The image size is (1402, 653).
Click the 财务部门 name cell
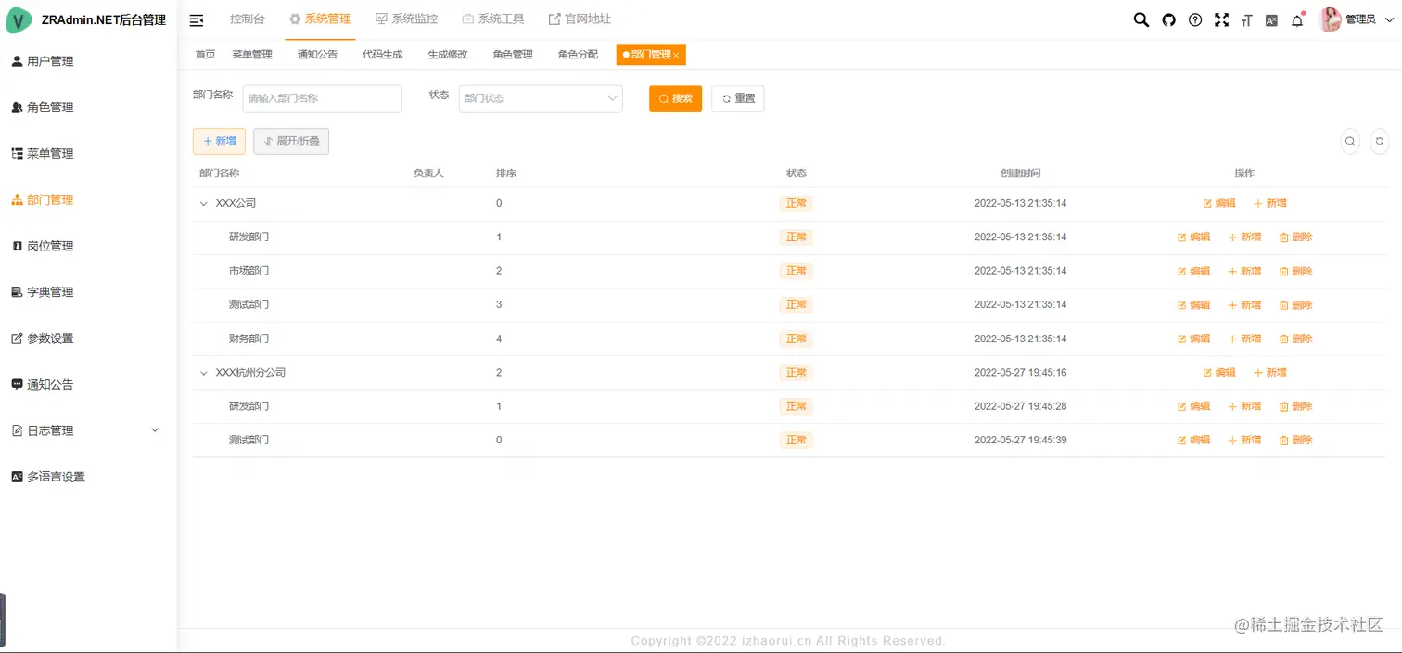pos(249,339)
